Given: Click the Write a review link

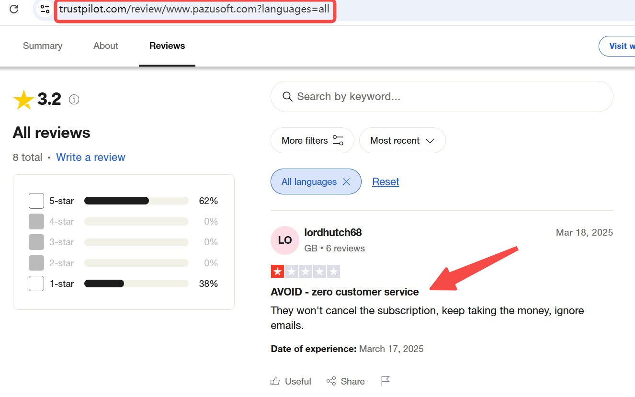Looking at the screenshot, I should pyautogui.click(x=91, y=158).
